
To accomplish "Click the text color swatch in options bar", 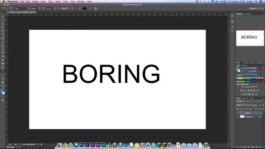I will (x=84, y=8).
